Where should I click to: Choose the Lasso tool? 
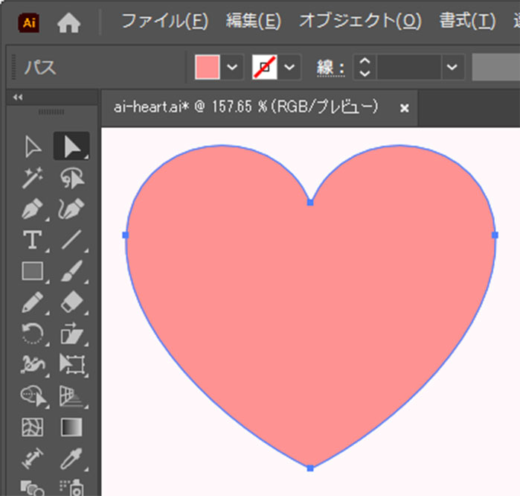tap(71, 178)
